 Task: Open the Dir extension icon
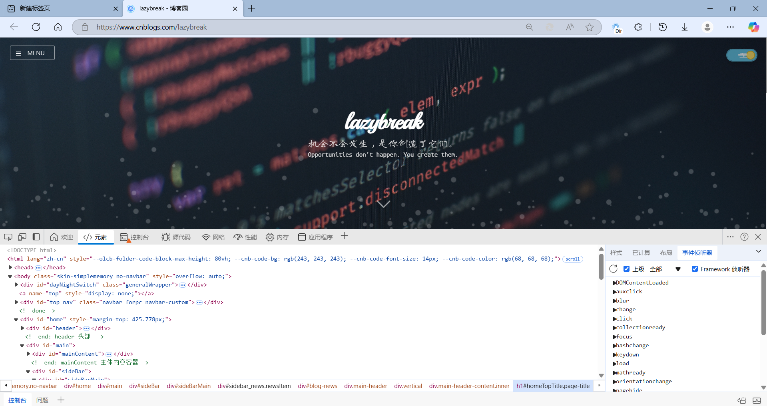(617, 27)
